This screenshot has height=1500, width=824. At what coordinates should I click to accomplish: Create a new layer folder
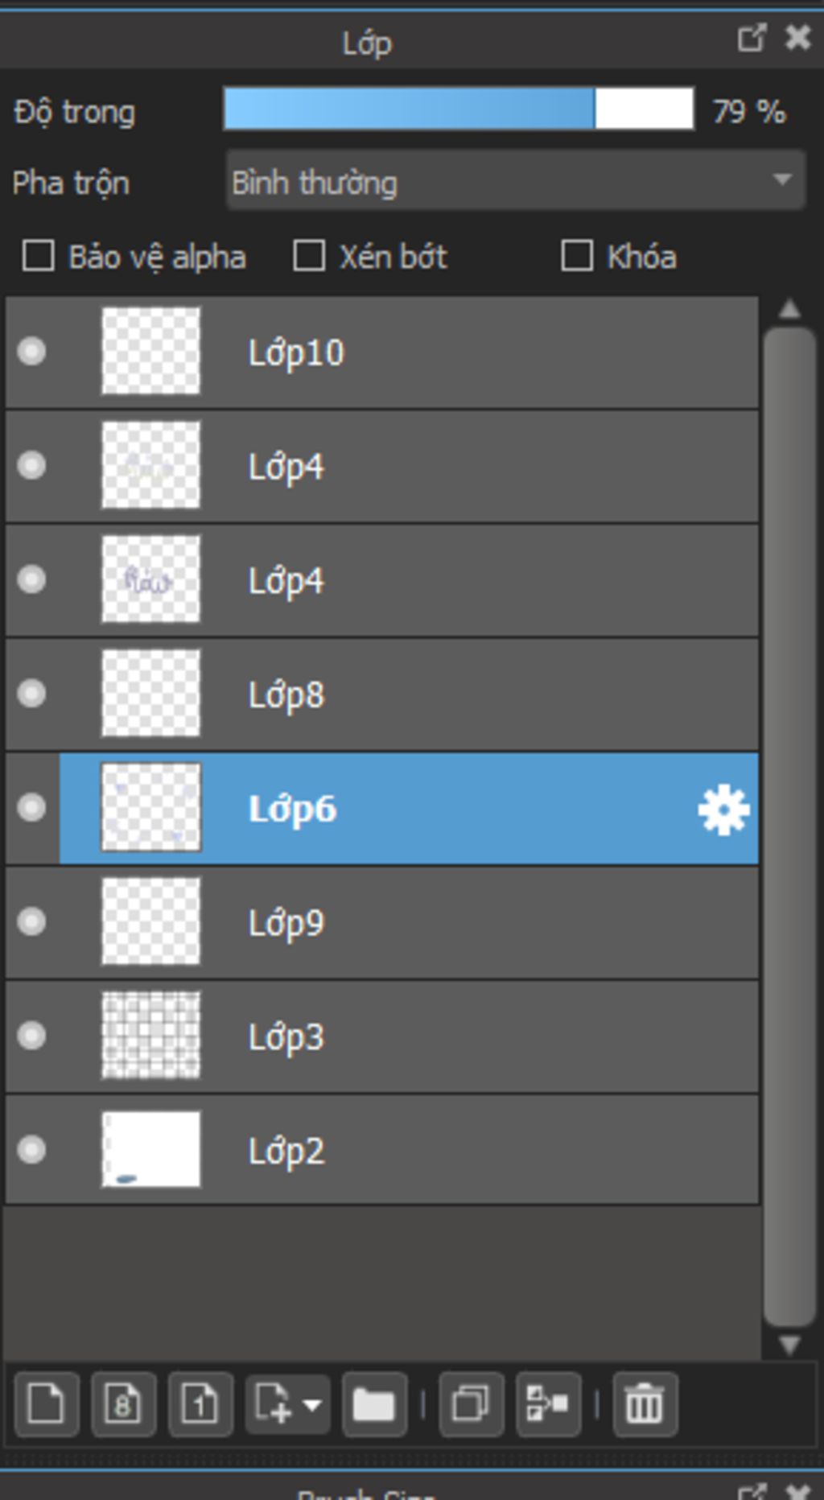[373, 1404]
